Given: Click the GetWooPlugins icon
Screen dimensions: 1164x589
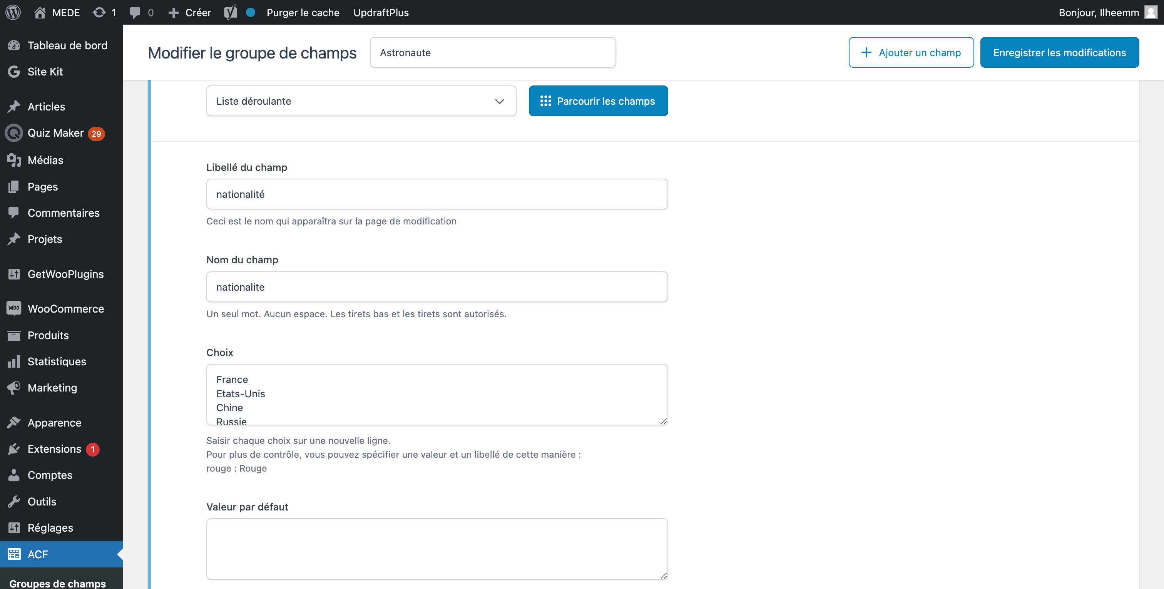Looking at the screenshot, I should tap(14, 274).
